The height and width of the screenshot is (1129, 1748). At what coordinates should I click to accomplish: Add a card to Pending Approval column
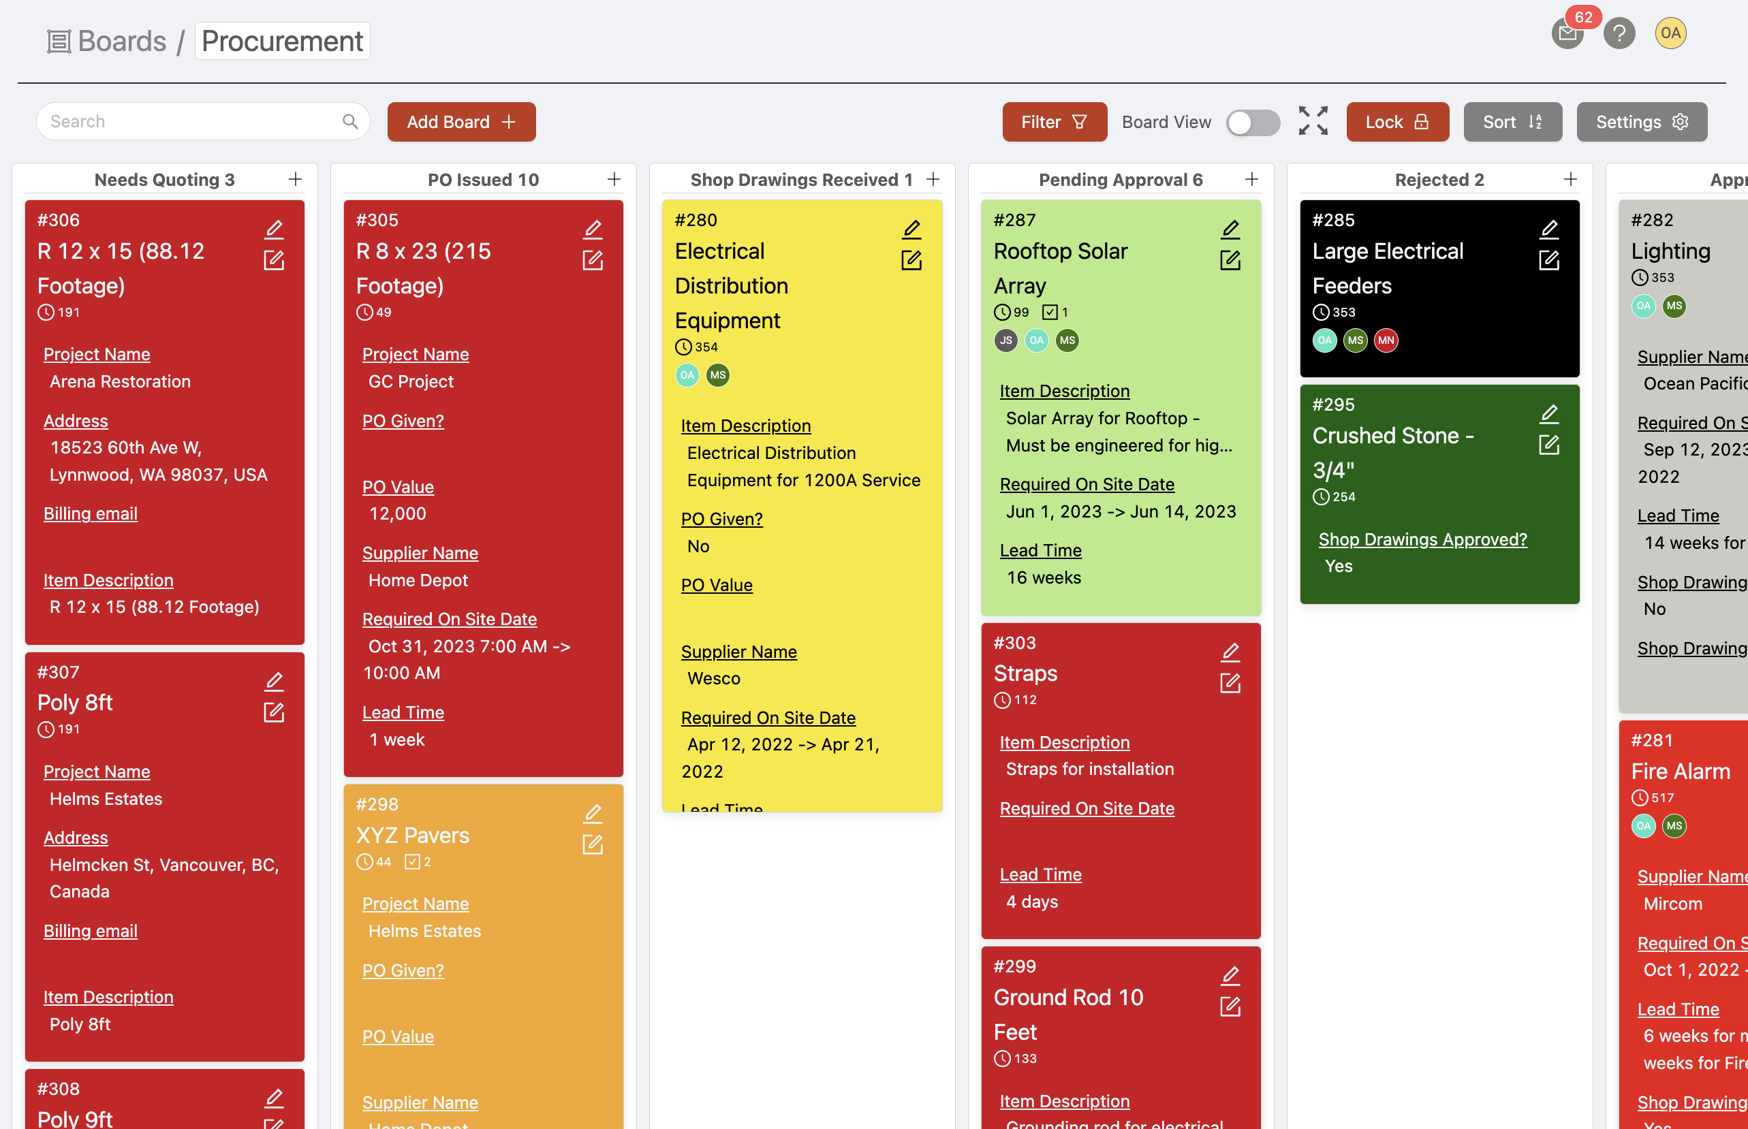tap(1251, 180)
